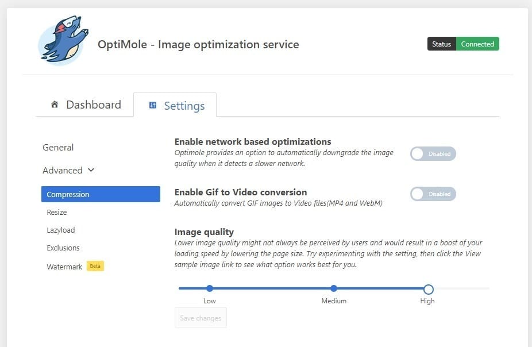Open the Lazyload settings
Screen dimensions: 532x347
[61, 230]
